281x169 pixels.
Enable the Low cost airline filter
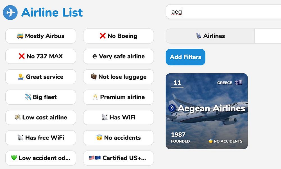(41, 117)
